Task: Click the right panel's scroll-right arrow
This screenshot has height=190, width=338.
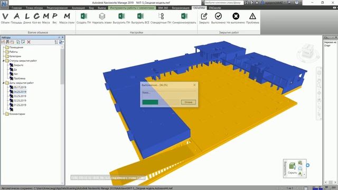Action: click(335, 183)
